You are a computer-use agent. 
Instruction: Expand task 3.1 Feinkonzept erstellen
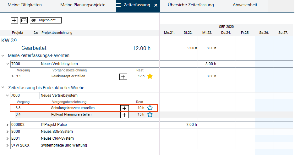(x=13, y=76)
